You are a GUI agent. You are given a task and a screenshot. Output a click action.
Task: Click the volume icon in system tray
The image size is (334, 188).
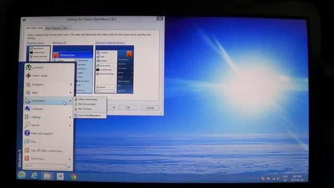278,179
